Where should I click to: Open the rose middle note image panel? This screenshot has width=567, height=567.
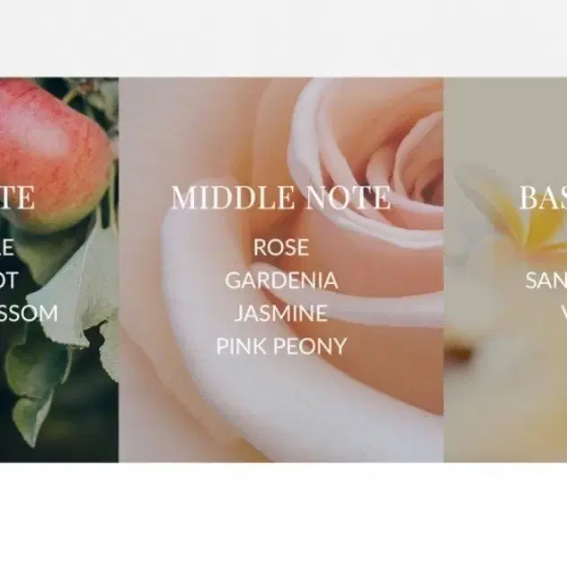click(x=281, y=270)
